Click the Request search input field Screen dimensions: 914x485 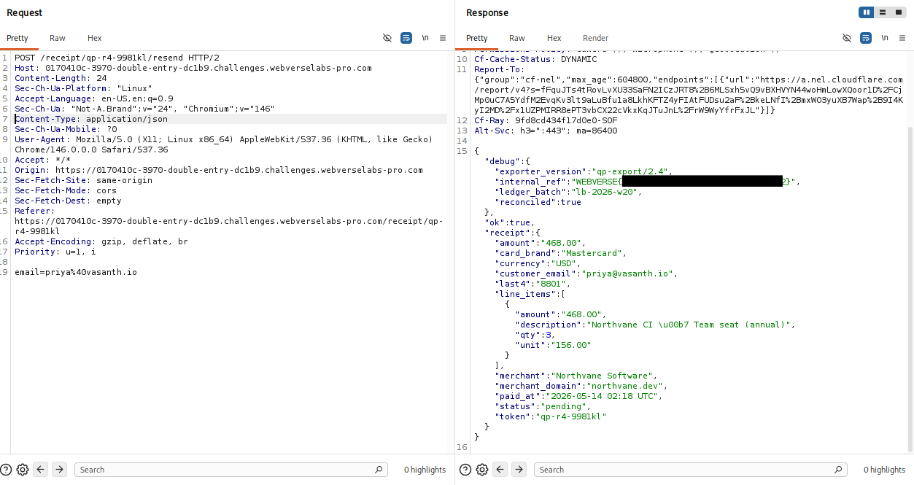(x=231, y=470)
